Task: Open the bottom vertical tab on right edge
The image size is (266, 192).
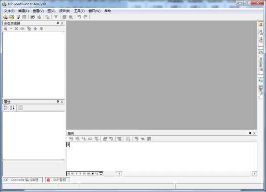Action: point(261,88)
